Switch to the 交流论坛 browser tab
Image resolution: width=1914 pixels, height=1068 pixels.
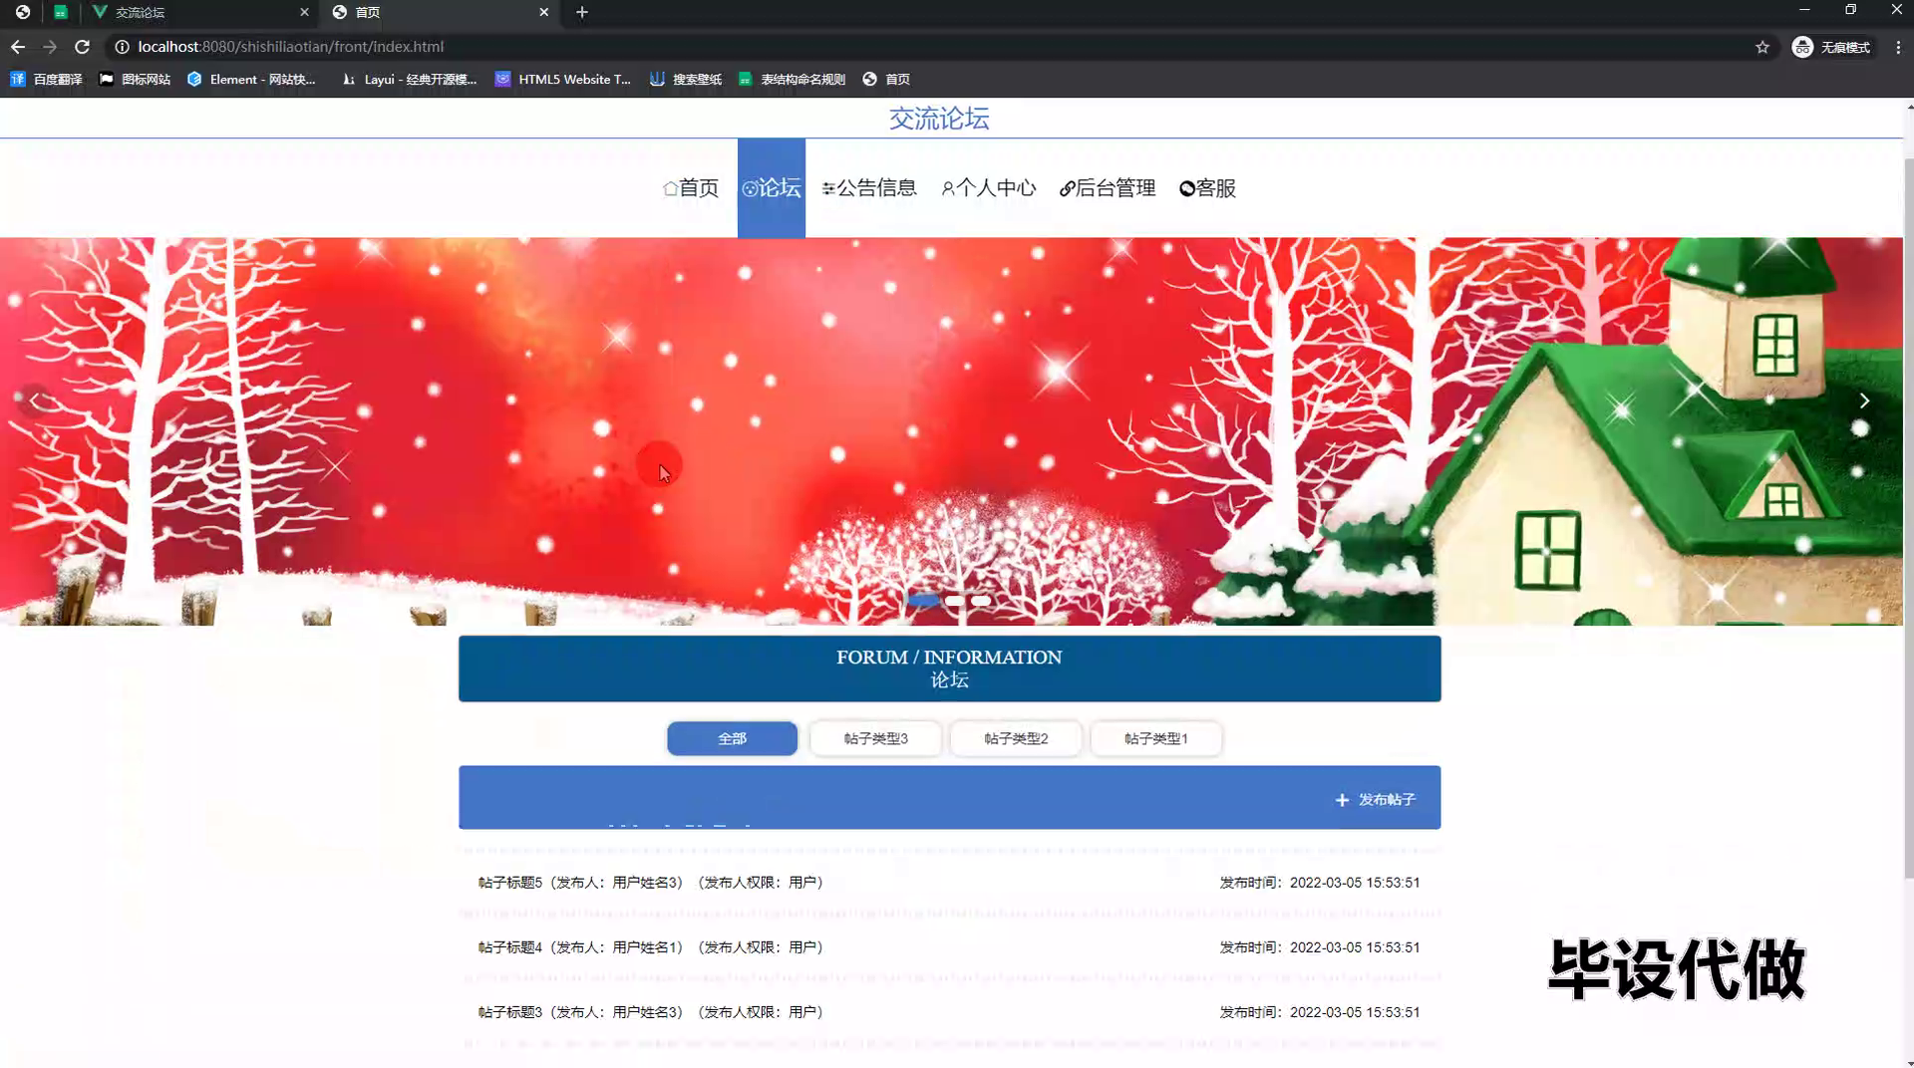199,12
